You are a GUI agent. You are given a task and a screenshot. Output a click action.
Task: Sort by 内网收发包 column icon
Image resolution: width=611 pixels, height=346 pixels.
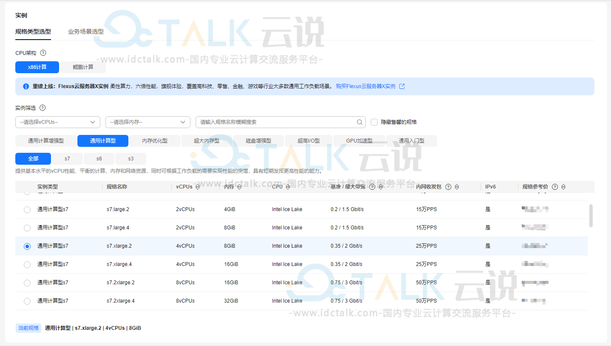pos(457,187)
